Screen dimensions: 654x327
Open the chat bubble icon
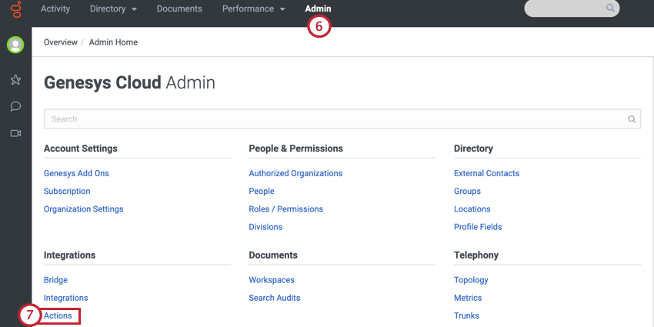click(15, 106)
